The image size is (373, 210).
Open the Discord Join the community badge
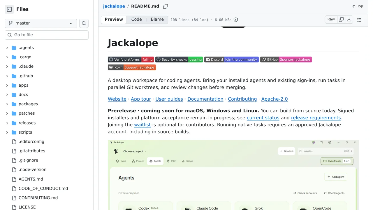click(231, 60)
